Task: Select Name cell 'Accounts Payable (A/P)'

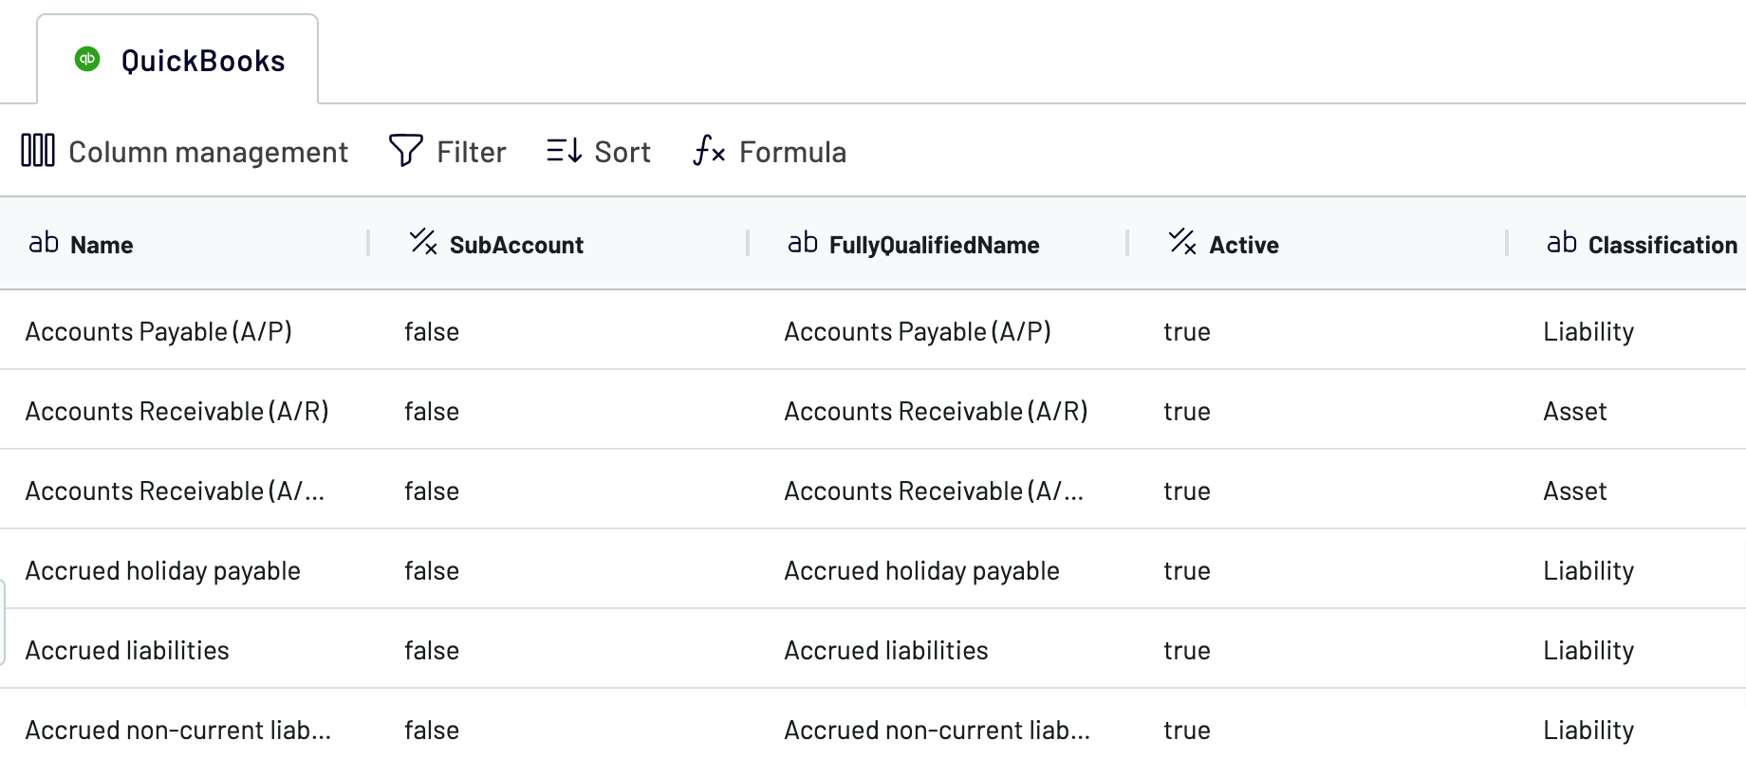Action: (x=158, y=331)
